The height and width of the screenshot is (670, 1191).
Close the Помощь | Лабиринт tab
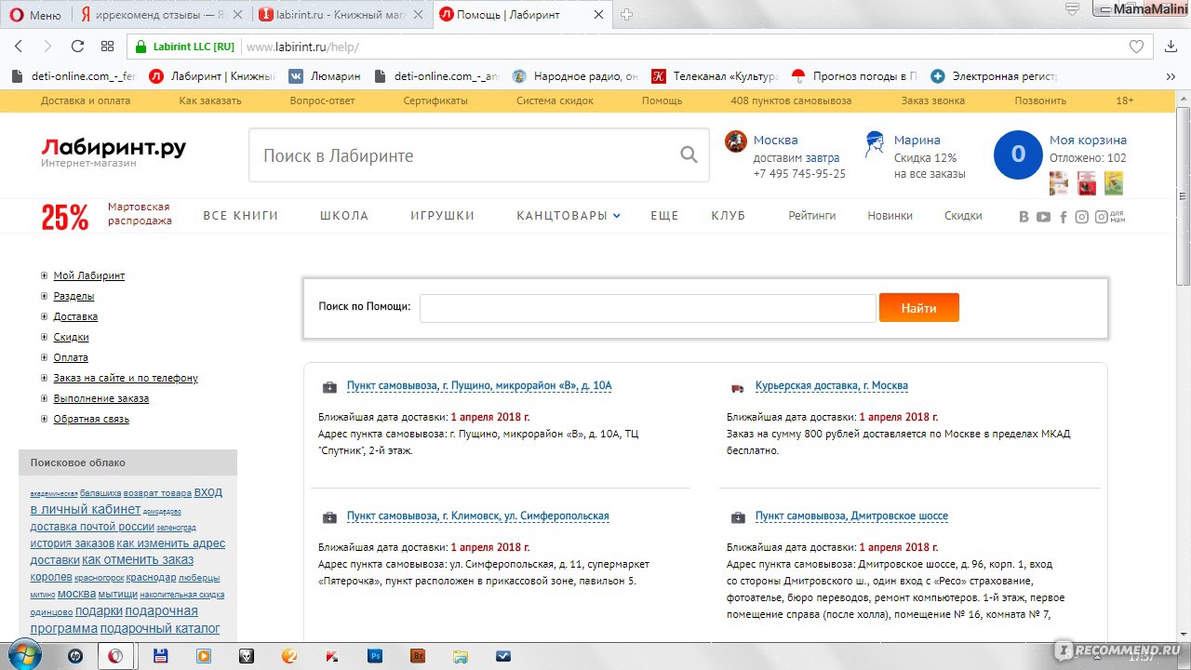coord(598,15)
